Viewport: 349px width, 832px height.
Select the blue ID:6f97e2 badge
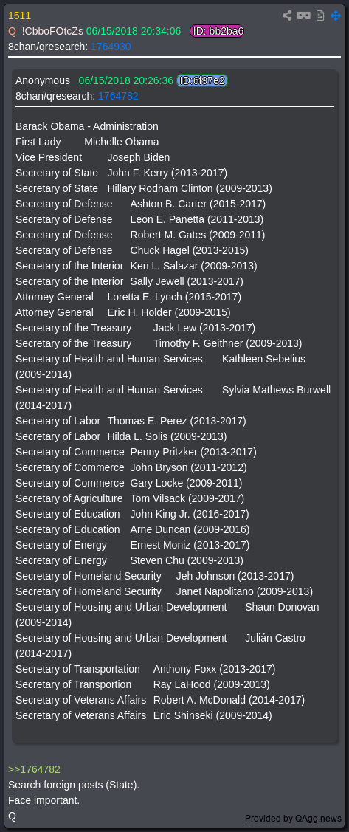click(x=202, y=80)
